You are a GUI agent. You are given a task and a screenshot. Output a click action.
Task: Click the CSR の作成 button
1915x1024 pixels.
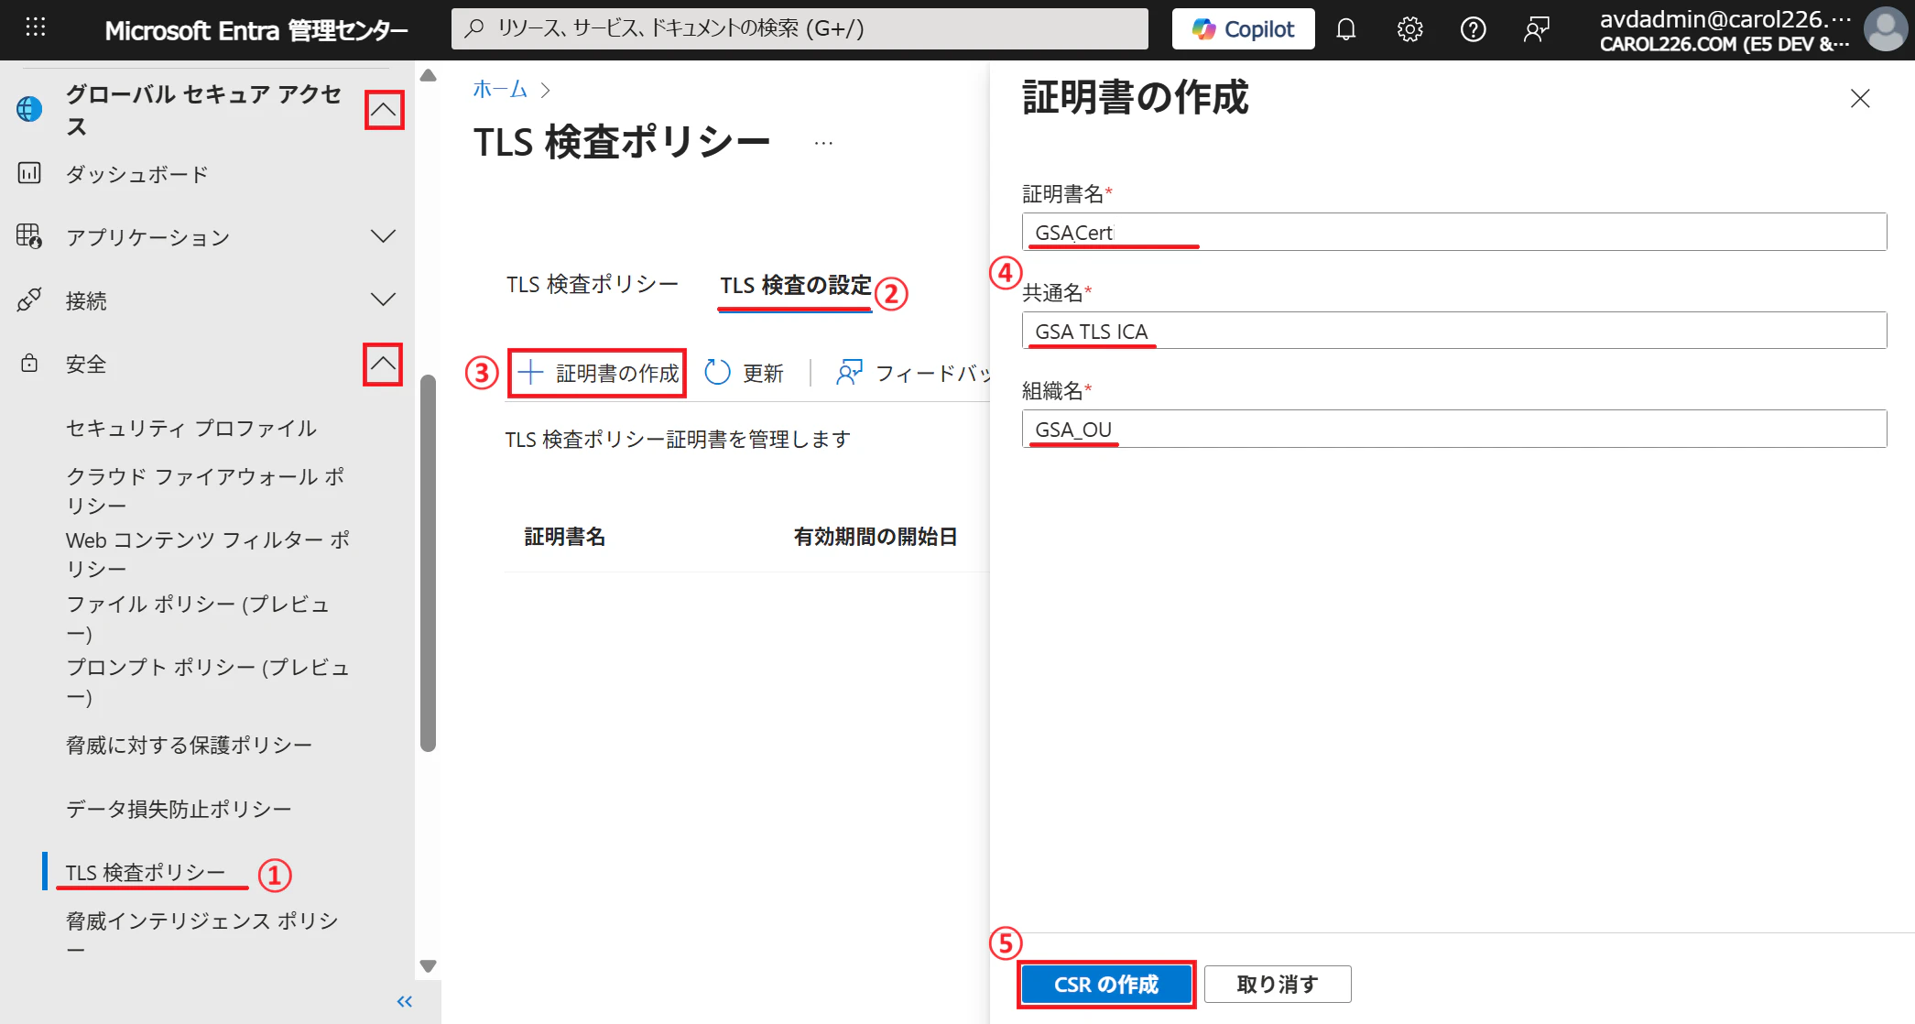[1105, 985]
